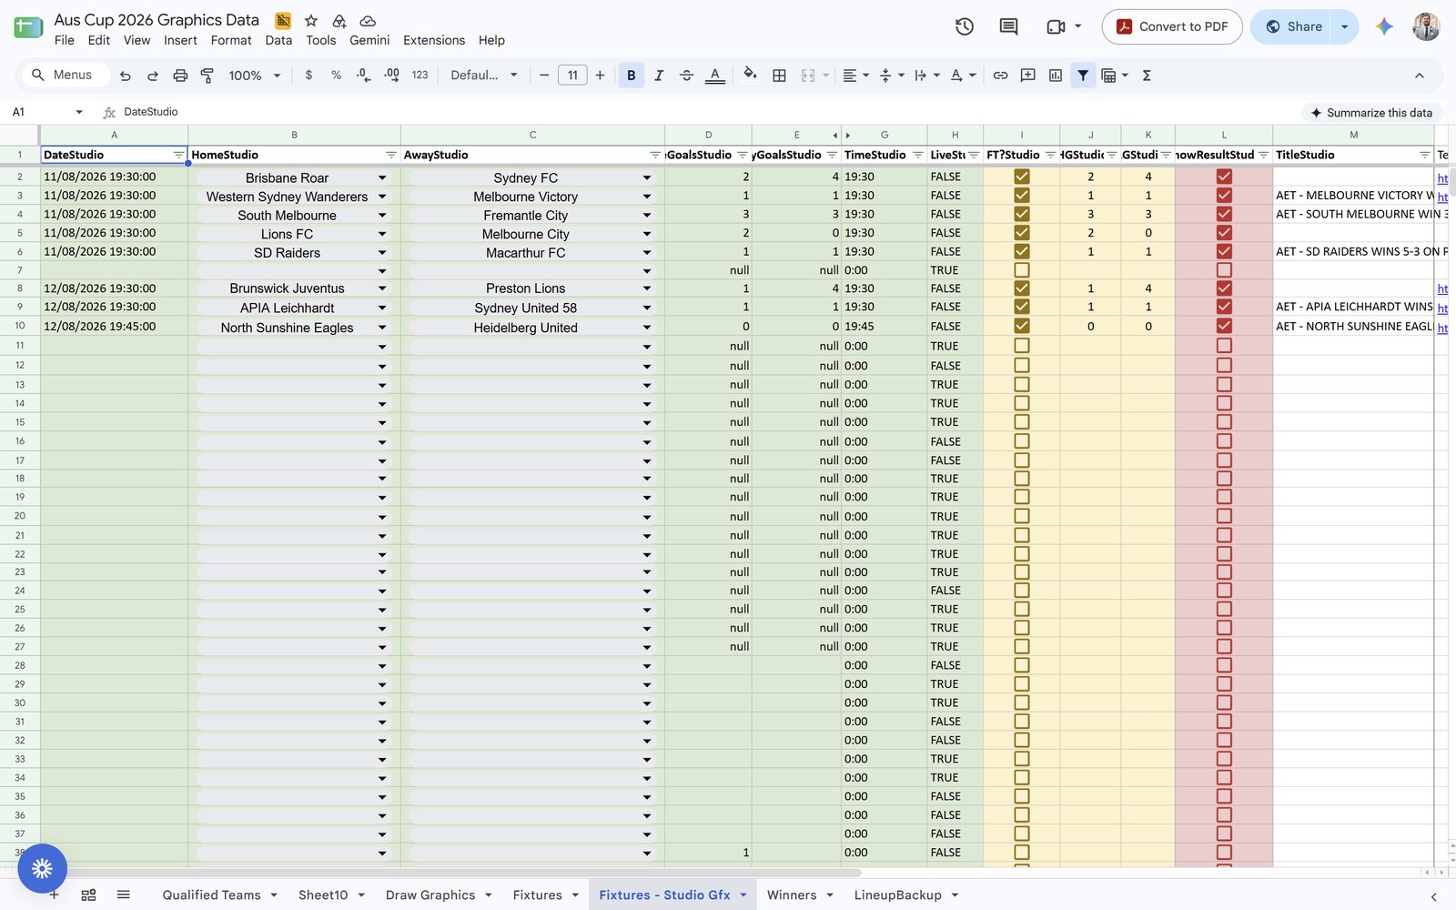Toggle bold formatting

pos(632,76)
